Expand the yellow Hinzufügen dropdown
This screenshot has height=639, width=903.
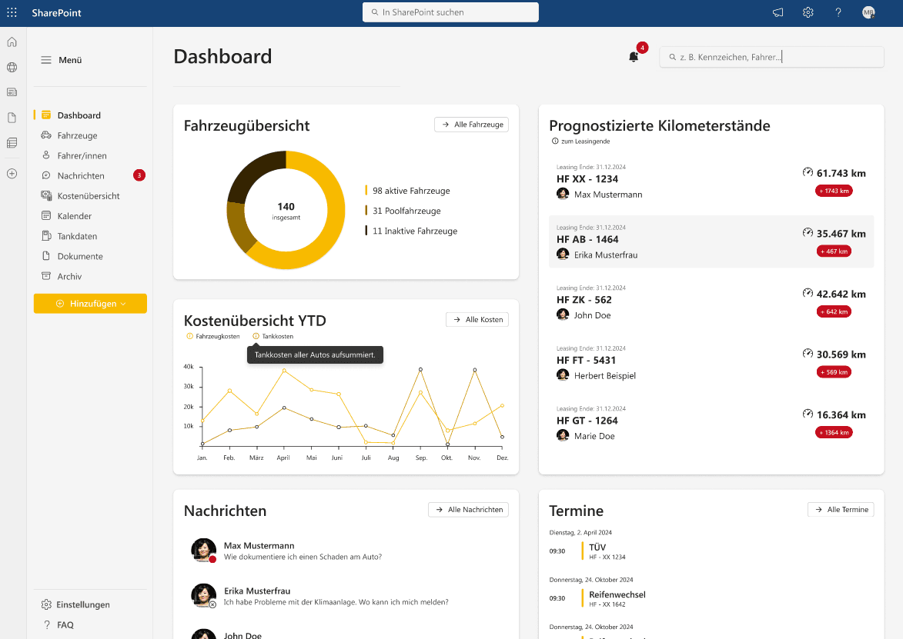[x=90, y=303]
